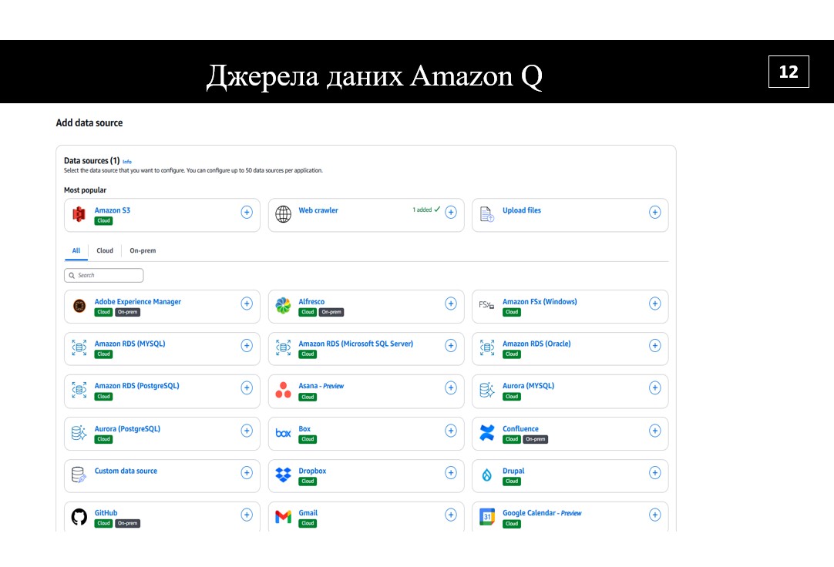This screenshot has height=567, width=834.
Task: Add Adobe Experience Manager via plus icon
Action: click(247, 304)
